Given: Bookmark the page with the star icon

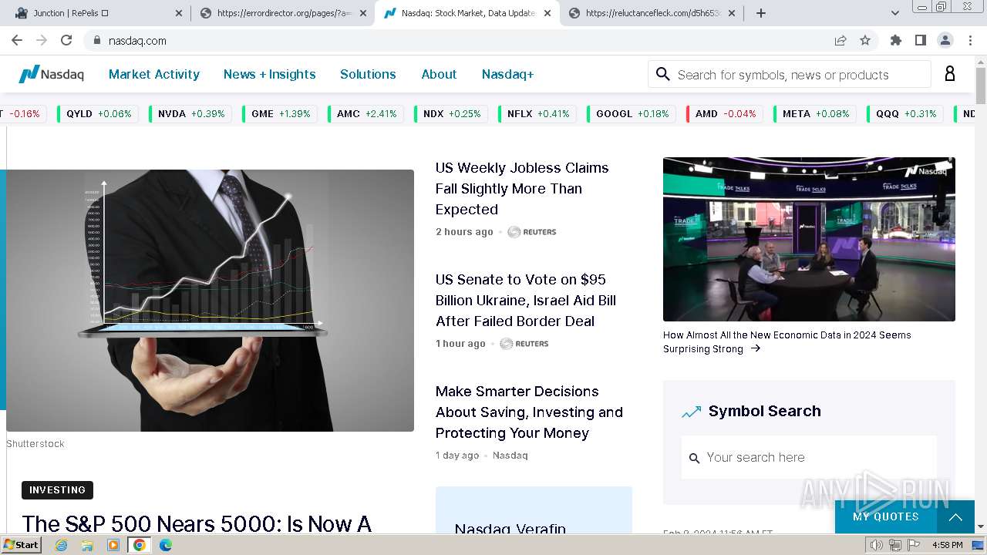Looking at the screenshot, I should coord(865,40).
